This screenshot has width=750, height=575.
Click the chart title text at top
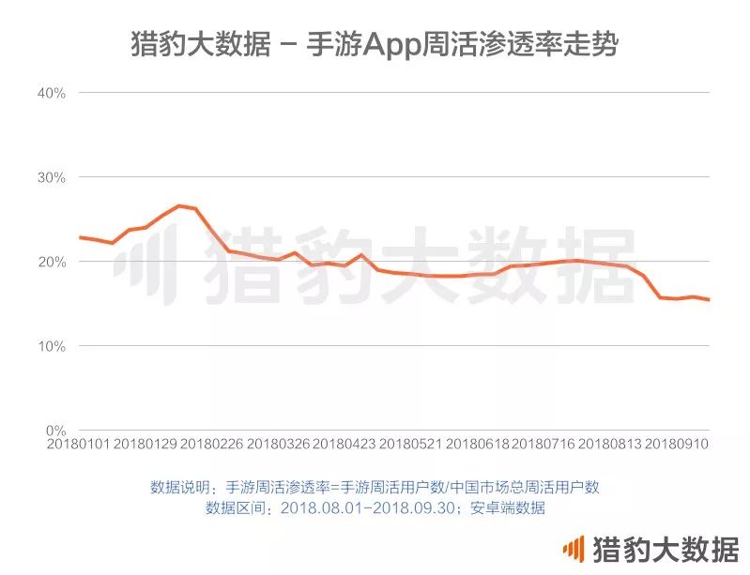click(374, 44)
